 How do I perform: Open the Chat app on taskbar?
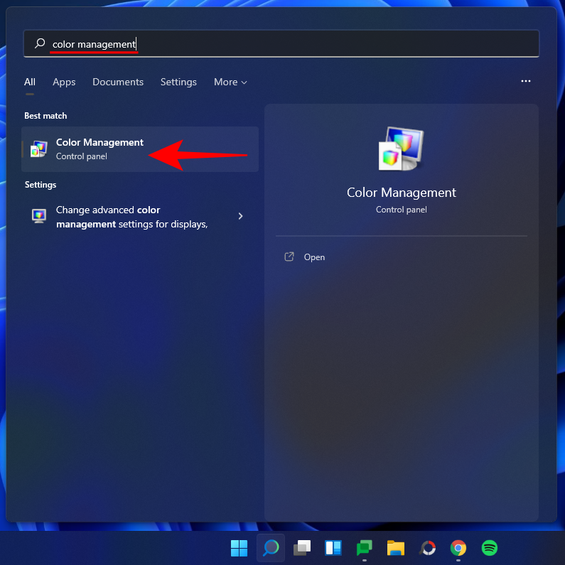(365, 548)
